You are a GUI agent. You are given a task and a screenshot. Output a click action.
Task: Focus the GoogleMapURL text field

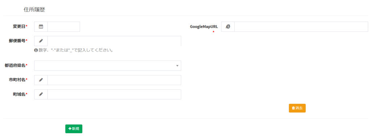(x=301, y=27)
